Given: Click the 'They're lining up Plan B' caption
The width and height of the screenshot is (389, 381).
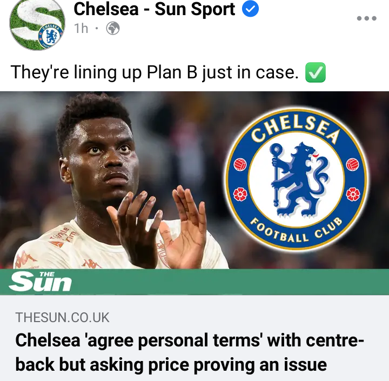Looking at the screenshot, I should coord(155,72).
